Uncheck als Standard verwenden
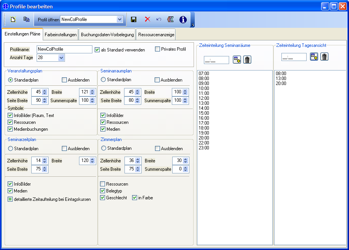349x250 pixels. pos(97,50)
